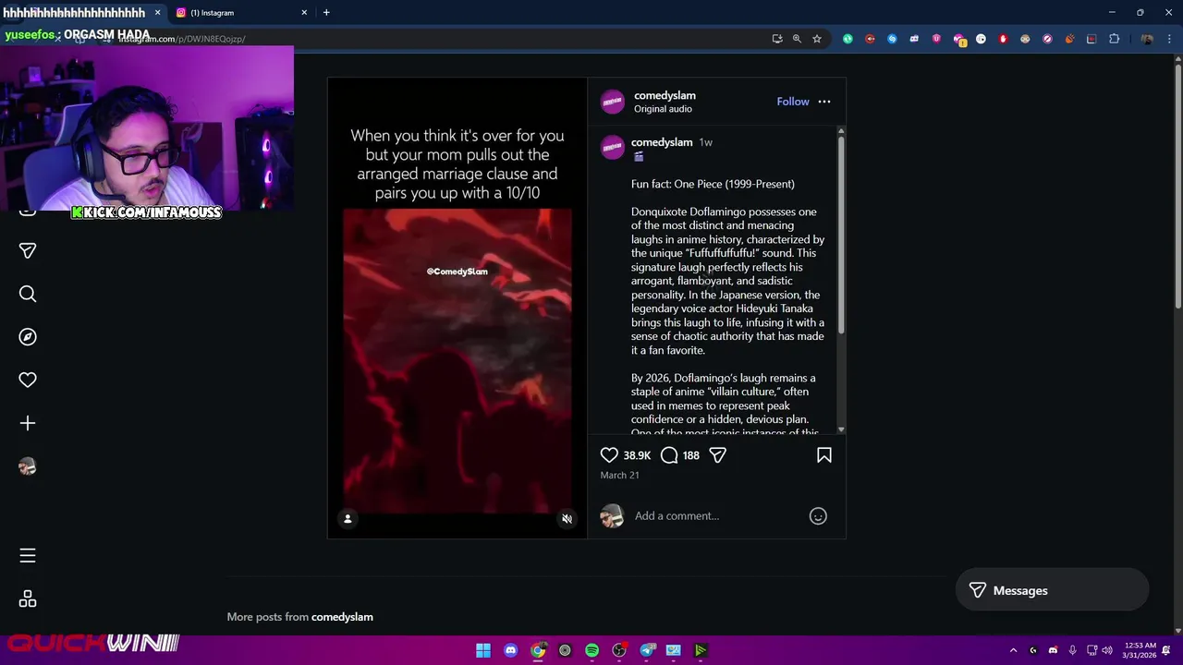Open the emoji picker in the comment box
The image size is (1183, 665).
(818, 516)
